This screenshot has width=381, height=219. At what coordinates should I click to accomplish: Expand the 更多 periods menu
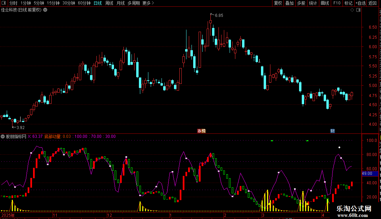point(148,3)
